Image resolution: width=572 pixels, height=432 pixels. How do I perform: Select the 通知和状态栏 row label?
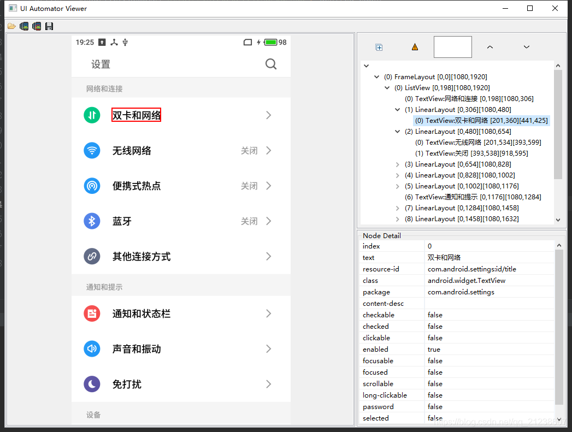point(141,314)
